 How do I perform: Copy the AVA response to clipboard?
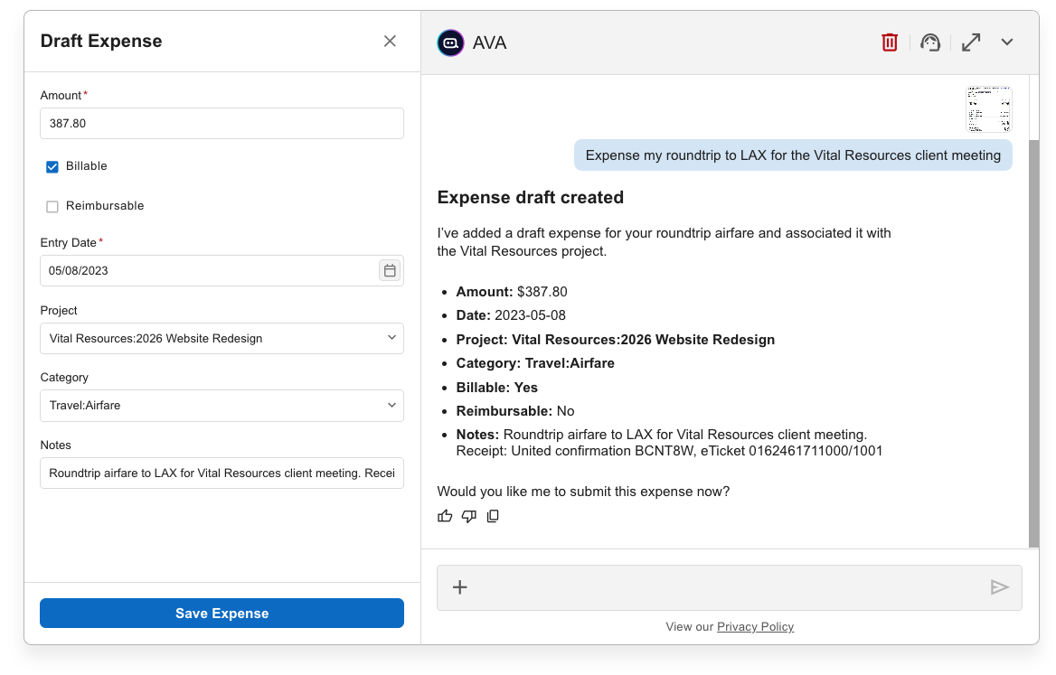[x=493, y=516]
